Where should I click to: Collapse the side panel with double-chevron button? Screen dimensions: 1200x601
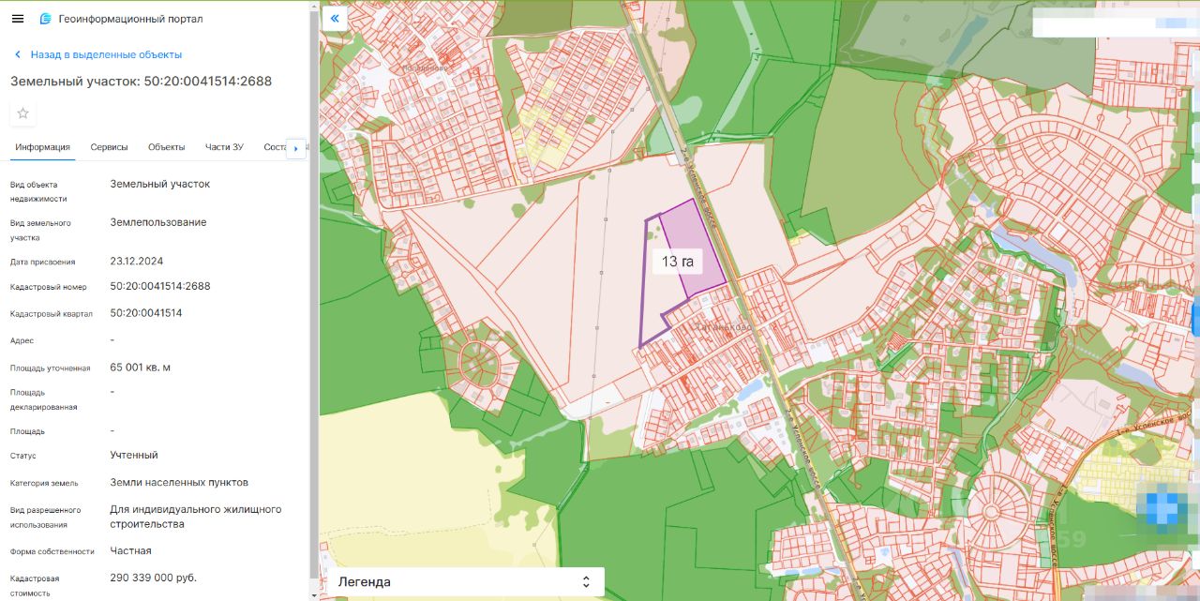[x=335, y=18]
